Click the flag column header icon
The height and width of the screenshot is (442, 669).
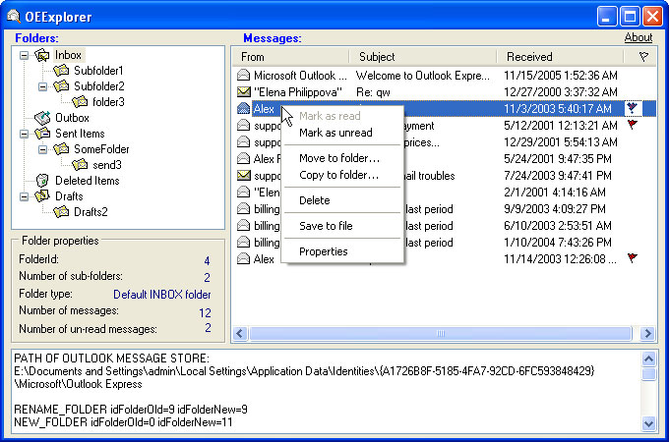click(643, 57)
